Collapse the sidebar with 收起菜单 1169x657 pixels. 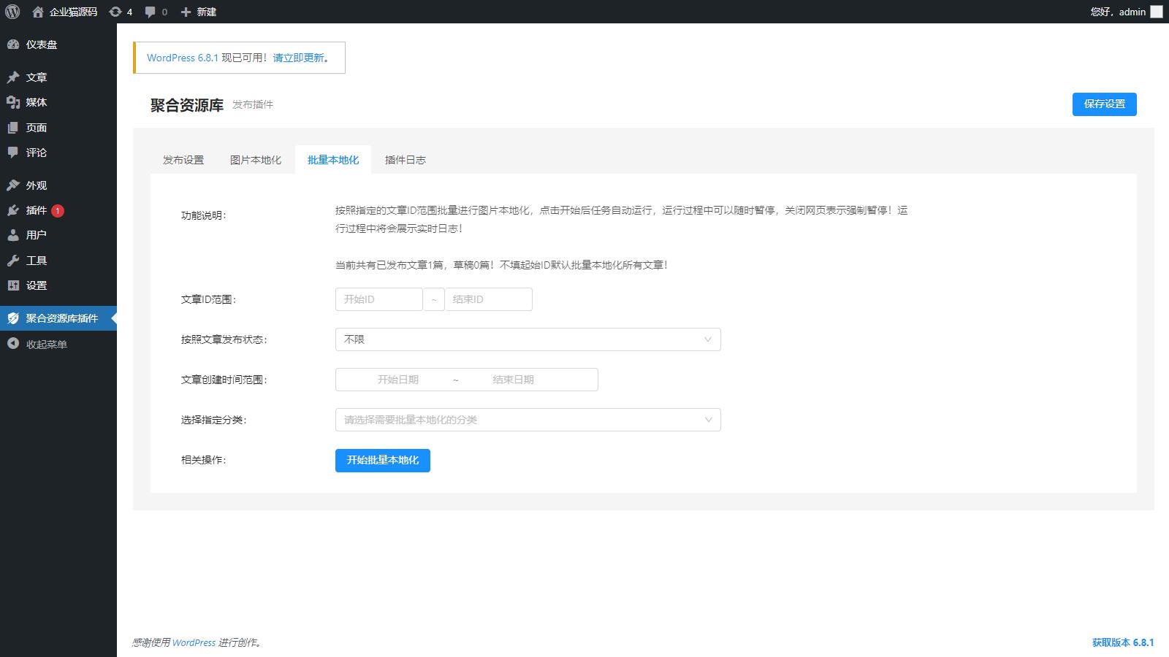coord(46,345)
